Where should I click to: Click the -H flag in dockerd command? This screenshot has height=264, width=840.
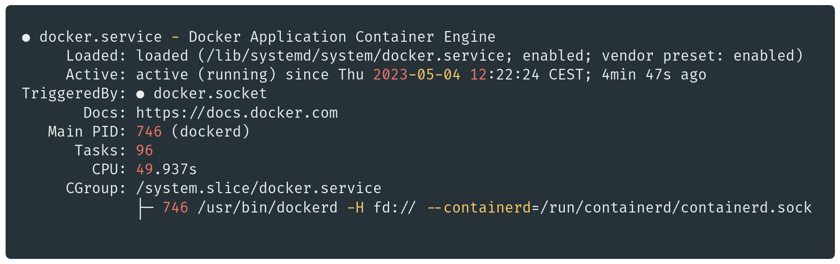(x=355, y=207)
